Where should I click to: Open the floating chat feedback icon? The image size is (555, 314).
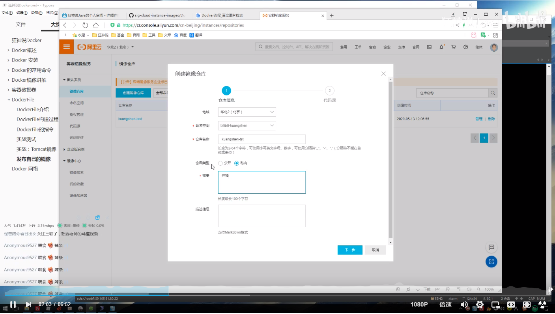(491, 247)
